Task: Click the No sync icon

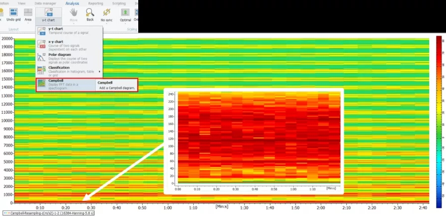Action: click(107, 12)
